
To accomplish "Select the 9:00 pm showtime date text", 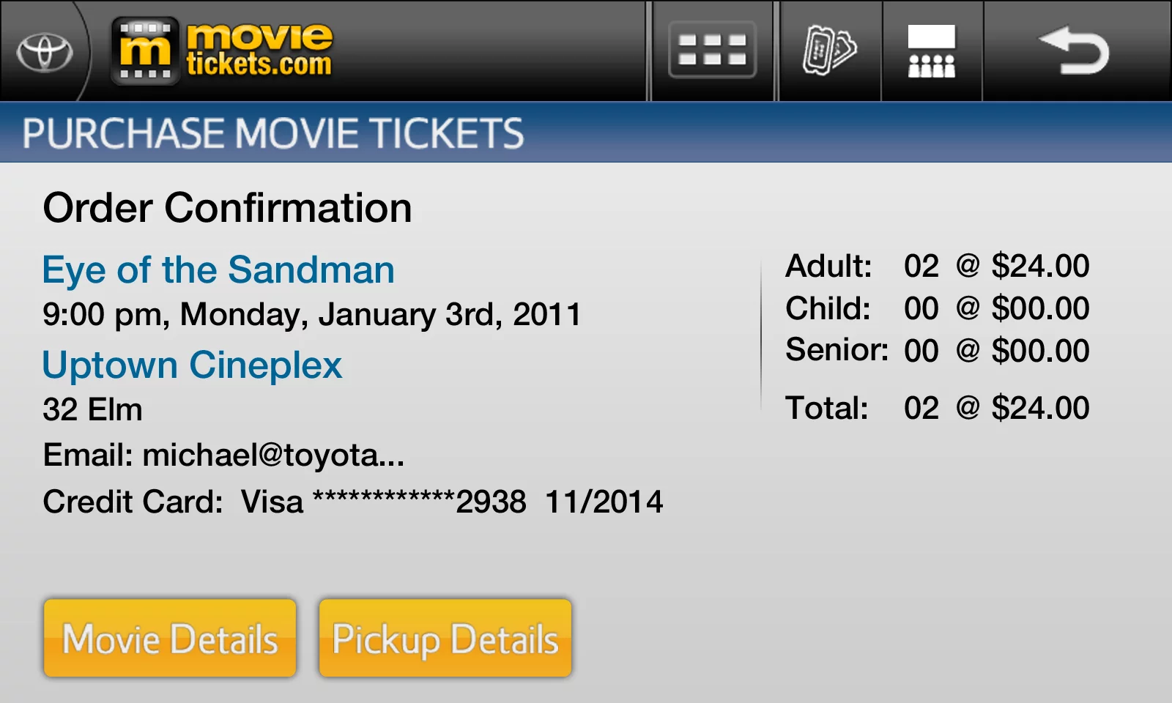I will (x=311, y=315).
